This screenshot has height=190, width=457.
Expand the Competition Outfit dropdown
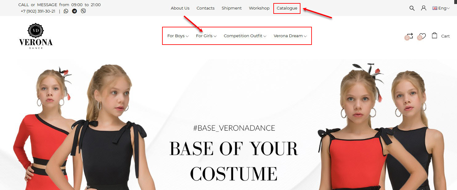pos(245,36)
